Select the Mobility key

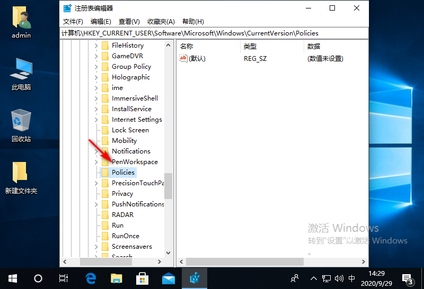125,141
